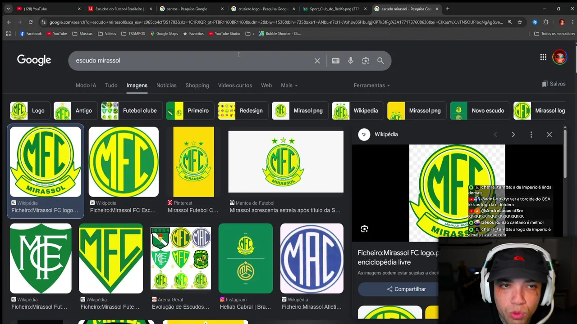Click Ficheiro:Mirassol FC logo preview title
577x324 pixels.
(398, 257)
